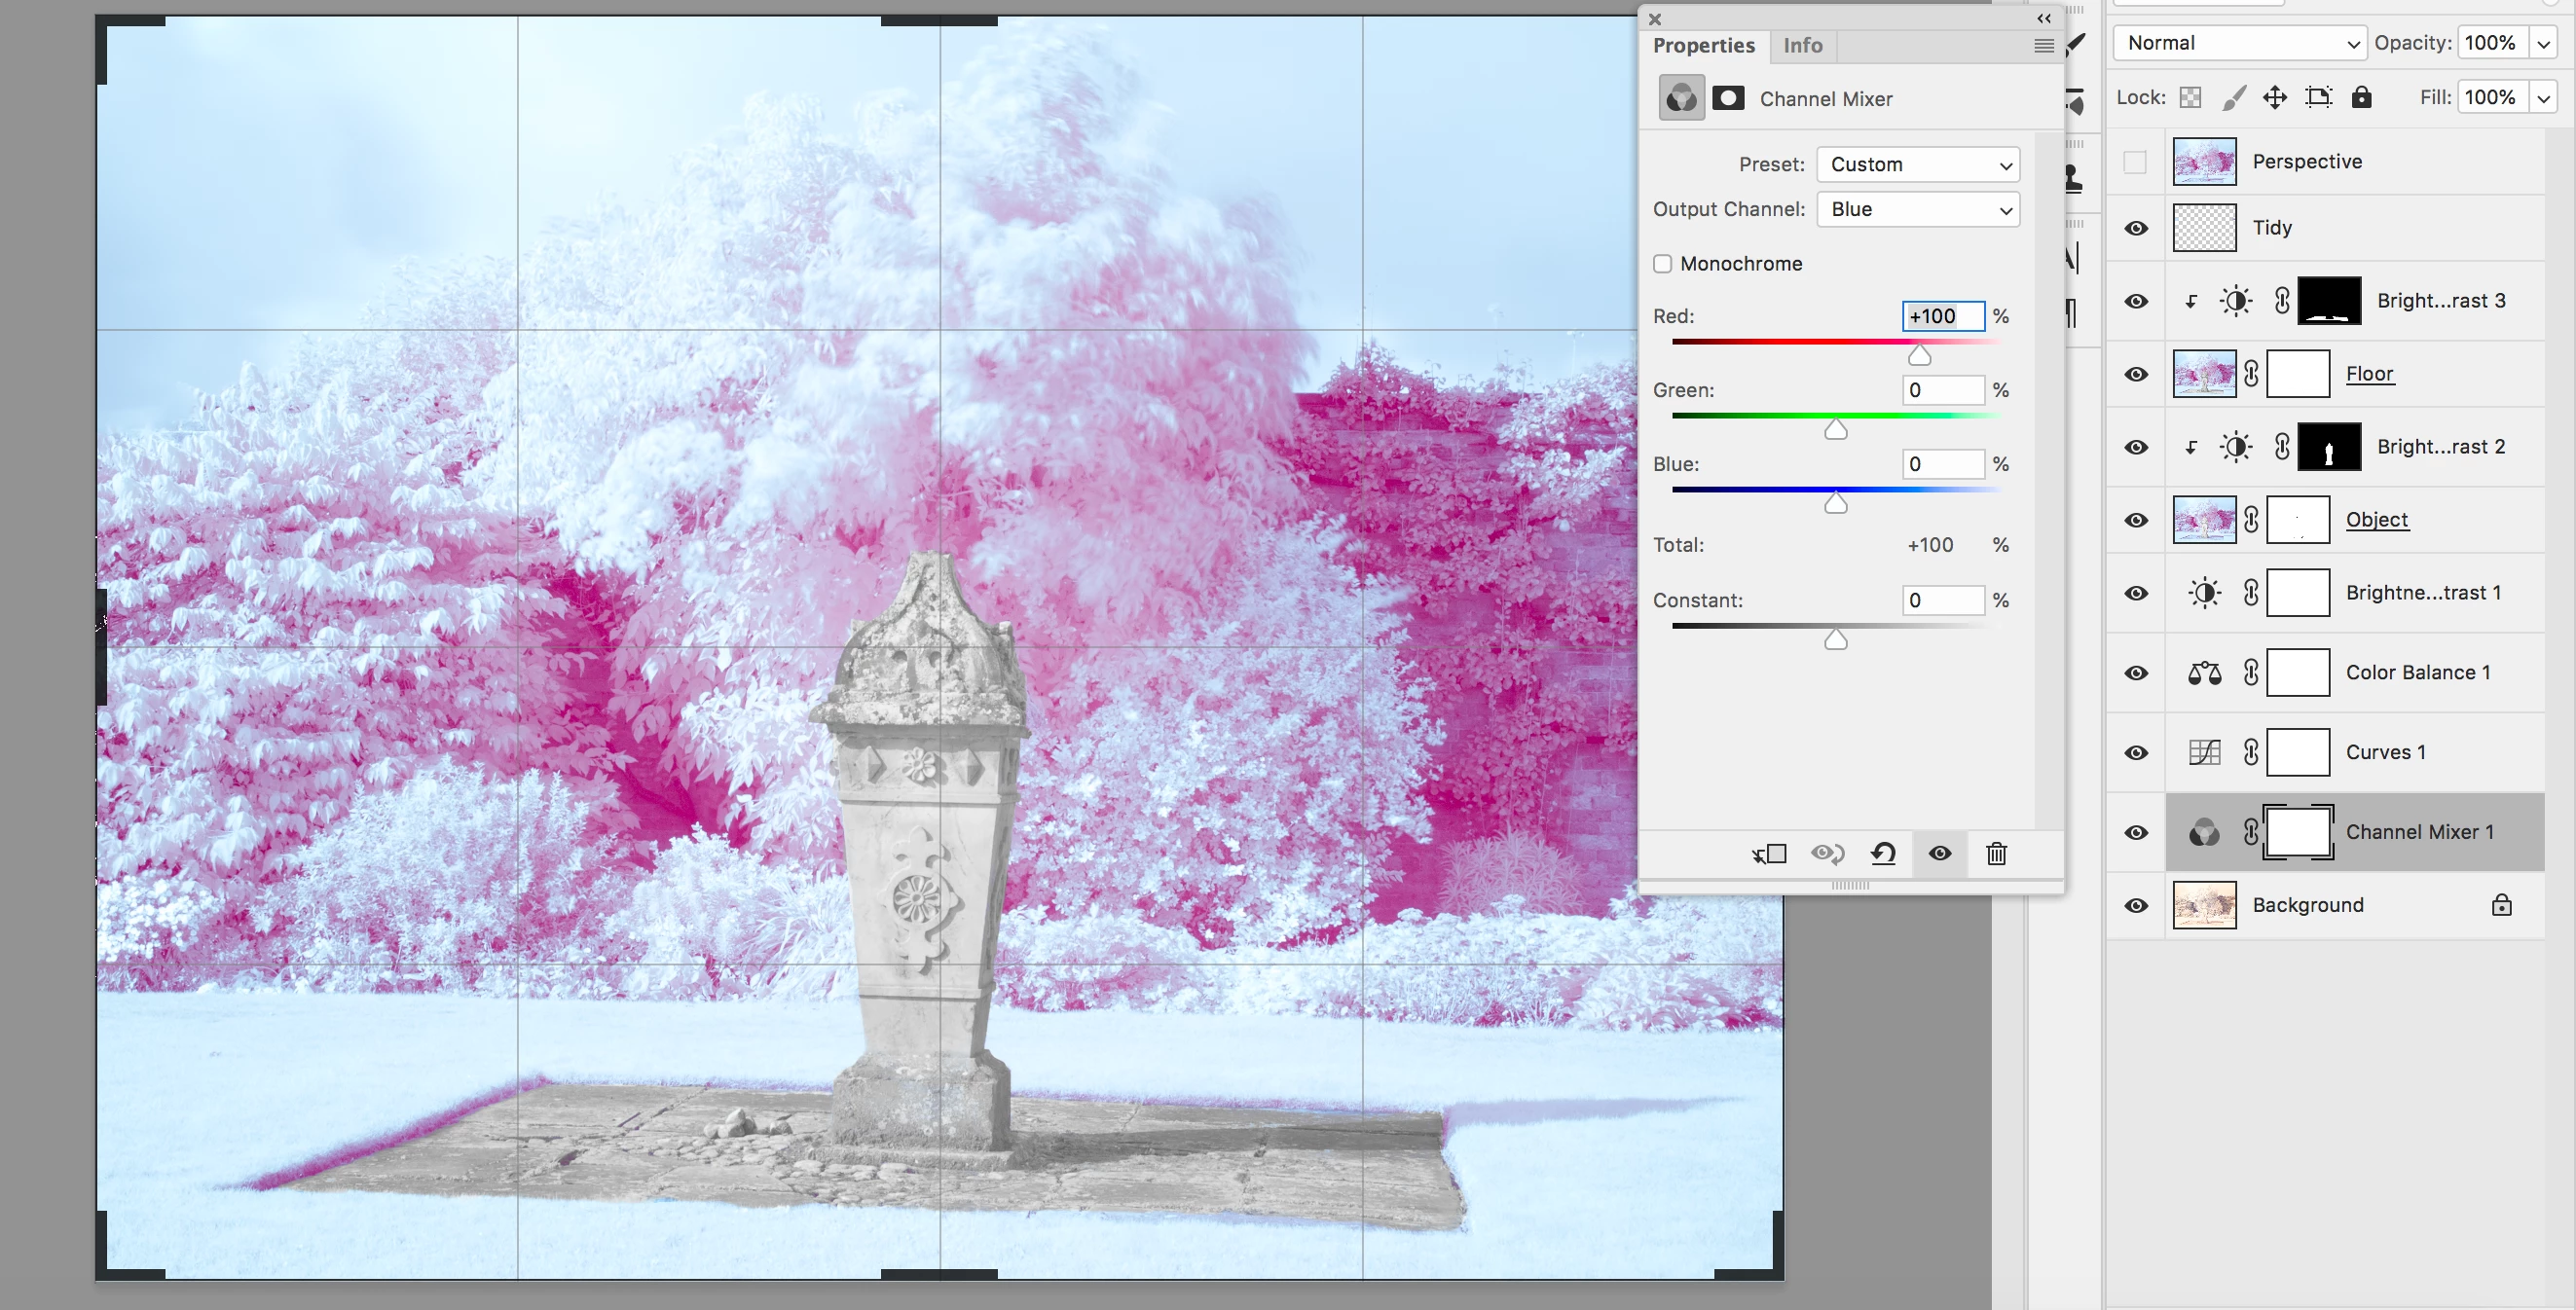2576x1310 pixels.
Task: Select the layer mask icon in Properties
Action: (1728, 98)
